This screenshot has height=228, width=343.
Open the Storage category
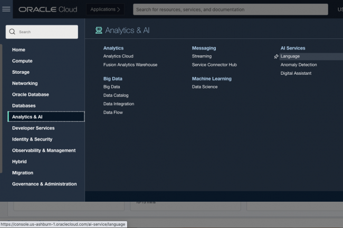point(21,72)
